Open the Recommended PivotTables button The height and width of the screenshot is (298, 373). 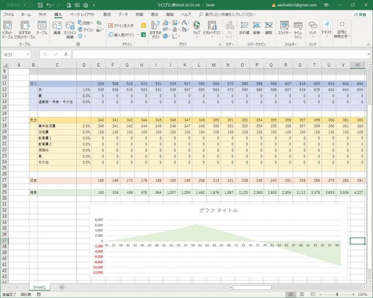24,30
